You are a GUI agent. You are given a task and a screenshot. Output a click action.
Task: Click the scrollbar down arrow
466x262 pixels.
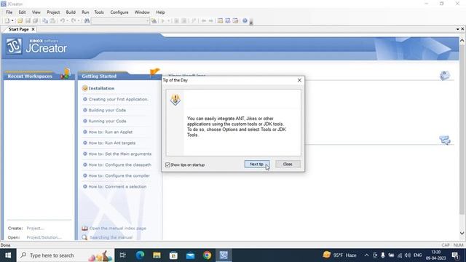(462, 233)
